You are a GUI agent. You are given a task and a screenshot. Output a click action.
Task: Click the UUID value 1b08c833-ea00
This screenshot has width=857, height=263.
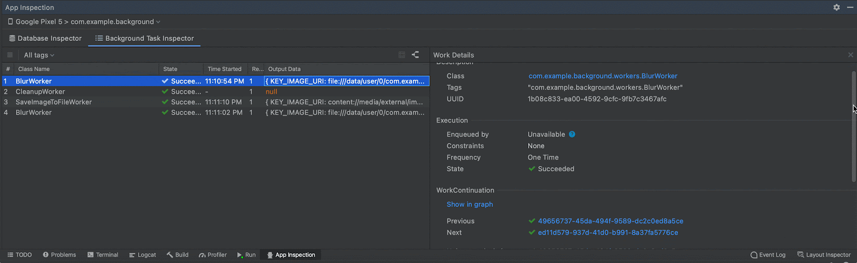pos(597,99)
